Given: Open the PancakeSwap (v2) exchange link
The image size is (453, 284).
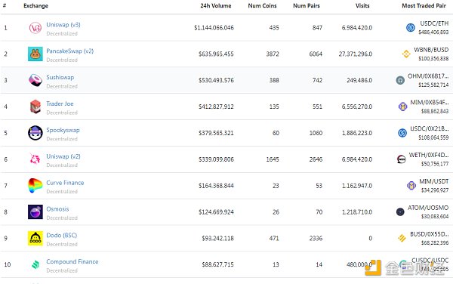Looking at the screenshot, I should point(70,51).
